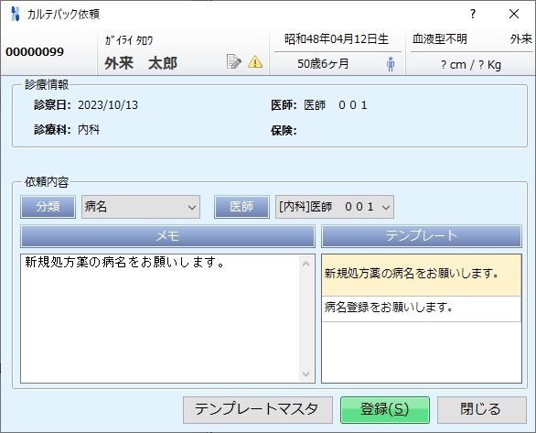Click memo scrollbar up arrow
This screenshot has height=433, width=536.
point(306,264)
